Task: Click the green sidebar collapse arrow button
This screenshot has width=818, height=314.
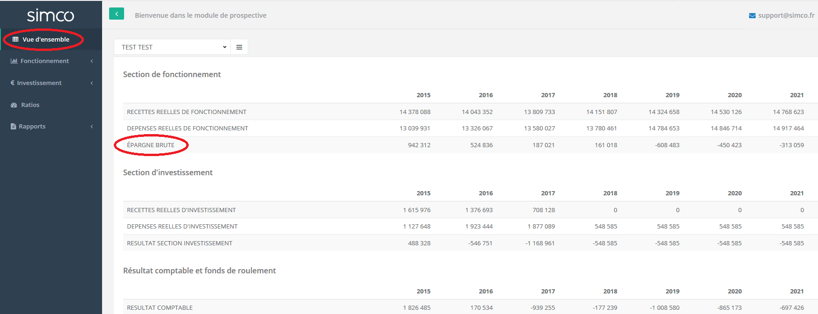Action: (x=117, y=14)
